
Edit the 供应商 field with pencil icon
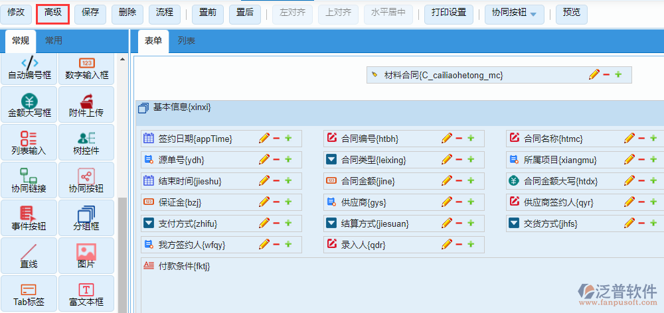click(x=447, y=202)
